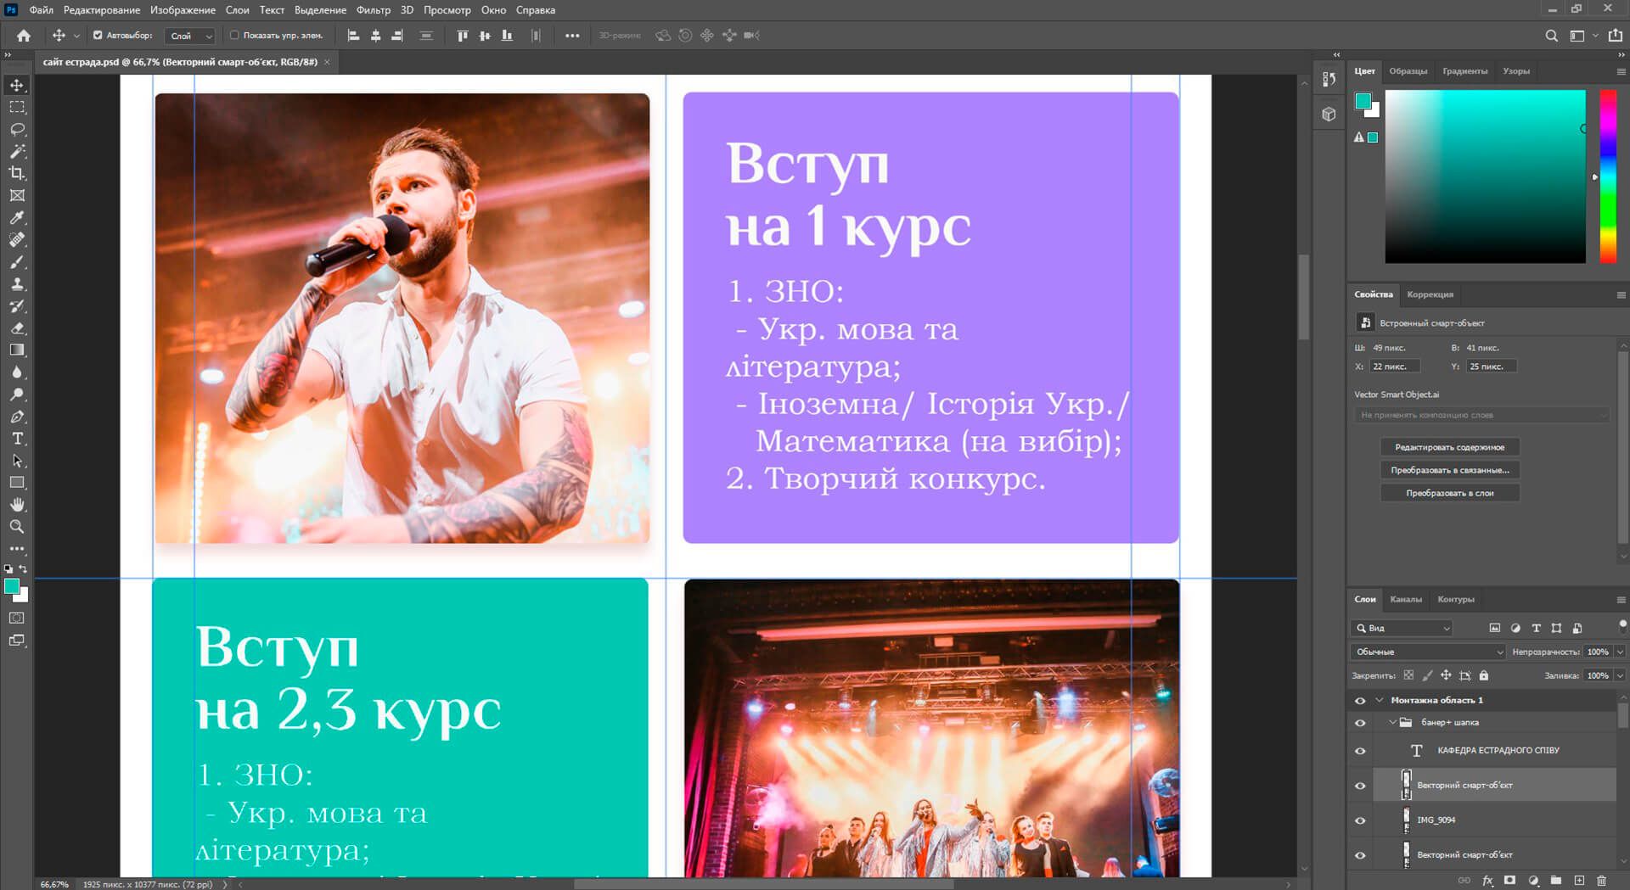Open search in the options bar
Viewport: 1630px width, 890px height.
1551,36
